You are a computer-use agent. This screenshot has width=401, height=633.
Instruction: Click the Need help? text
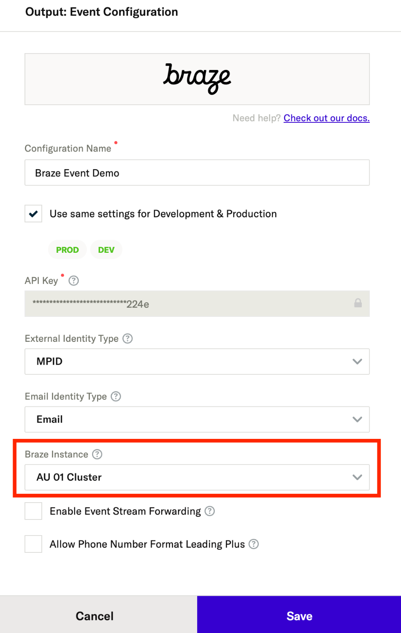pos(257,118)
